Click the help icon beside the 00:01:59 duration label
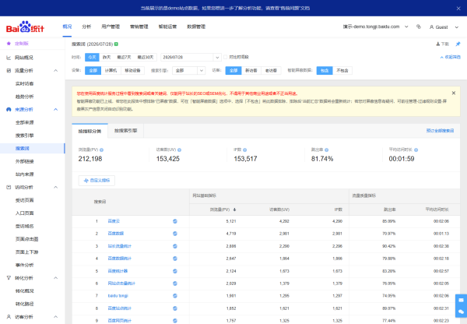This screenshot has width=467, height=324. [416, 150]
